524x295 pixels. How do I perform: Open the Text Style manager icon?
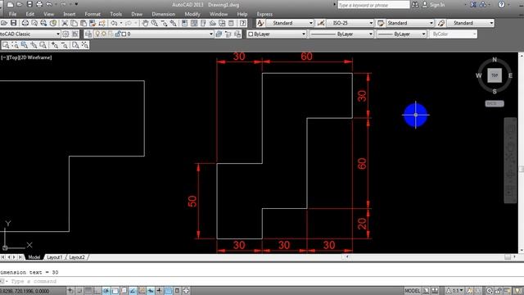pos(260,23)
